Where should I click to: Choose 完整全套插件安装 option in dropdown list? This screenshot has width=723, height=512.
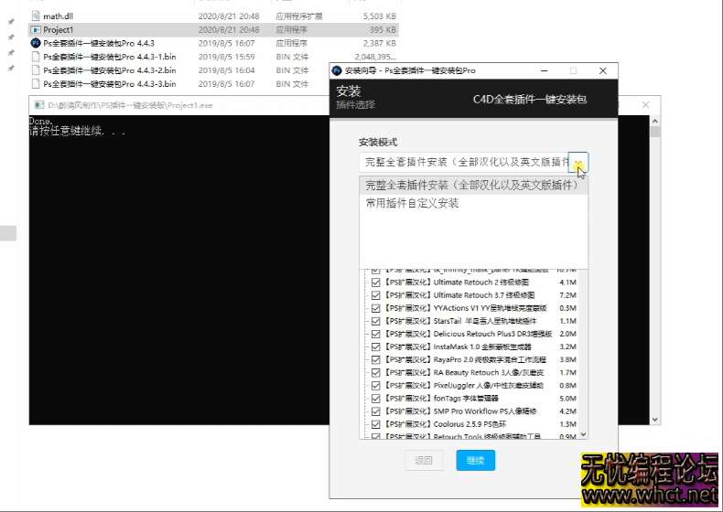pos(471,185)
